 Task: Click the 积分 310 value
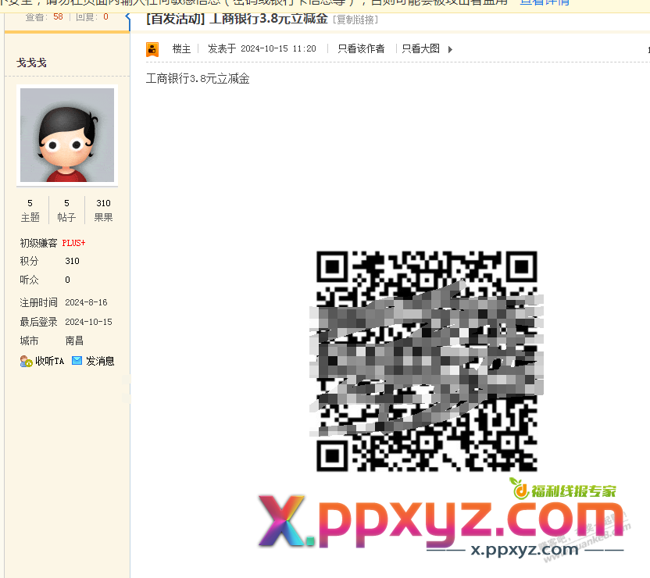click(x=72, y=261)
